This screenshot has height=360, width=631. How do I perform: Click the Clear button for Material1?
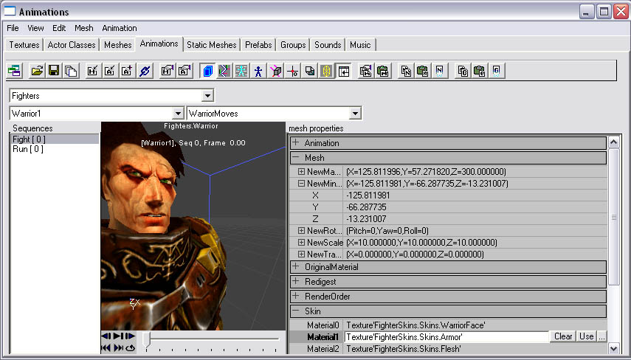[563, 336]
